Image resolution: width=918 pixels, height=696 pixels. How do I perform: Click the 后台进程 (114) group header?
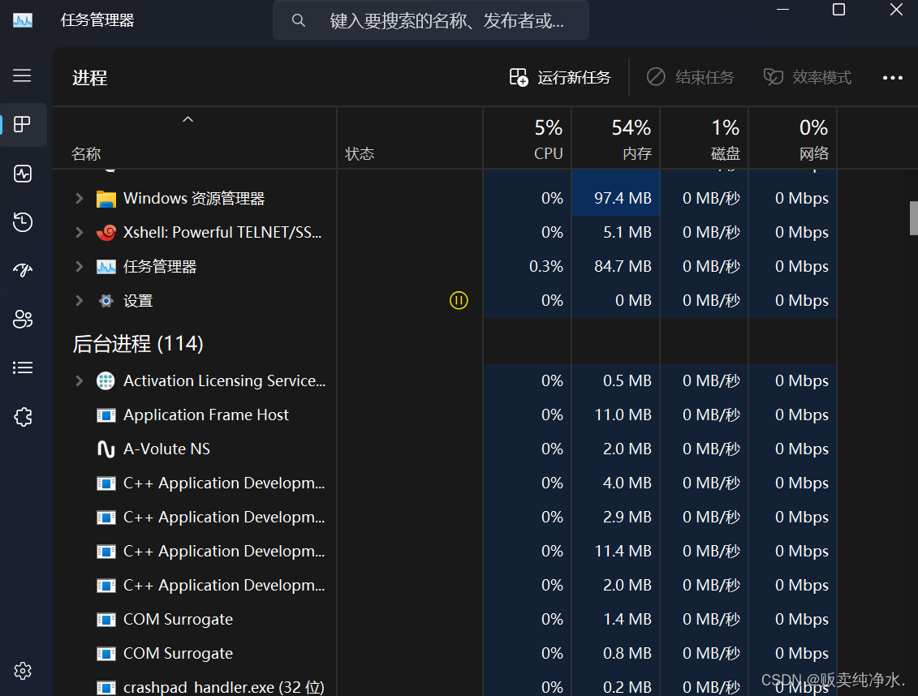[x=138, y=343]
